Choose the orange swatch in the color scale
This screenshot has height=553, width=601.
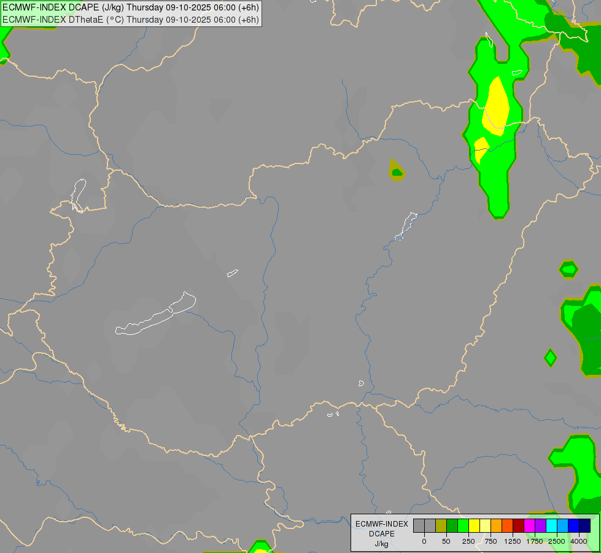coord(497,526)
